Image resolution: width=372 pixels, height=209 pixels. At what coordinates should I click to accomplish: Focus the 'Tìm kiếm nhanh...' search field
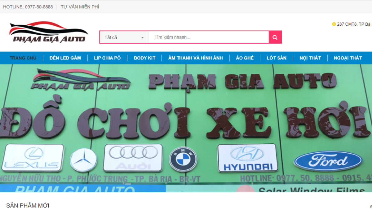tap(209, 37)
